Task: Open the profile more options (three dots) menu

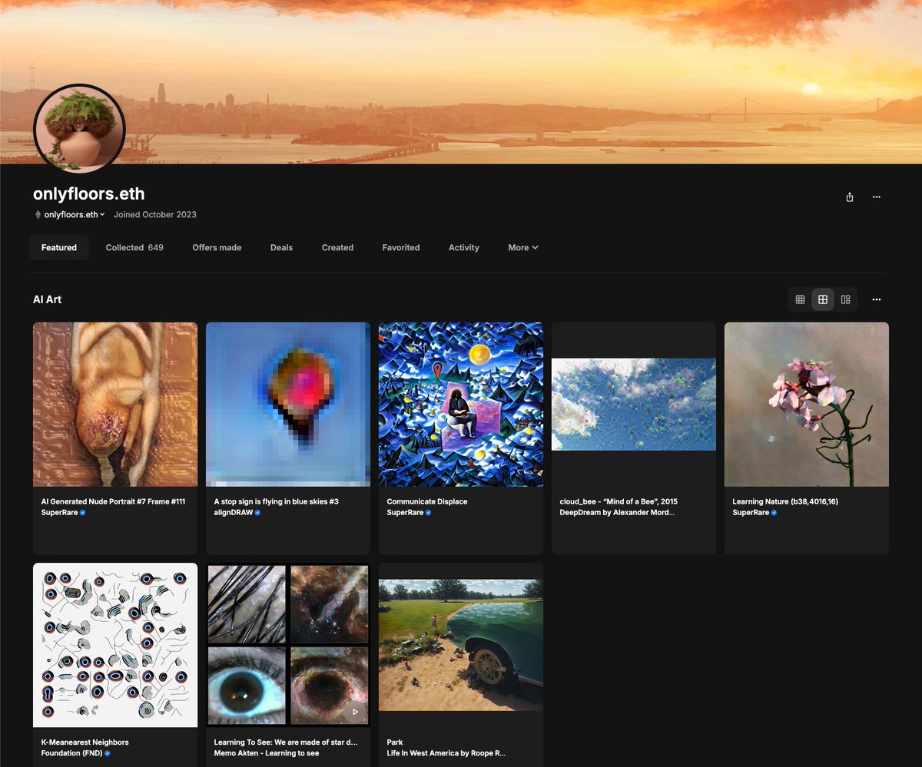Action: click(x=876, y=197)
